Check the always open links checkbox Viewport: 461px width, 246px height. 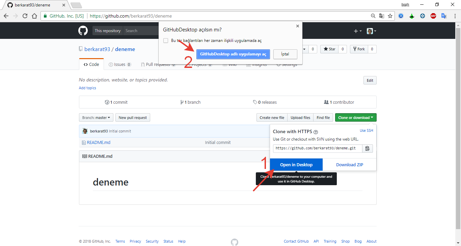(166, 41)
